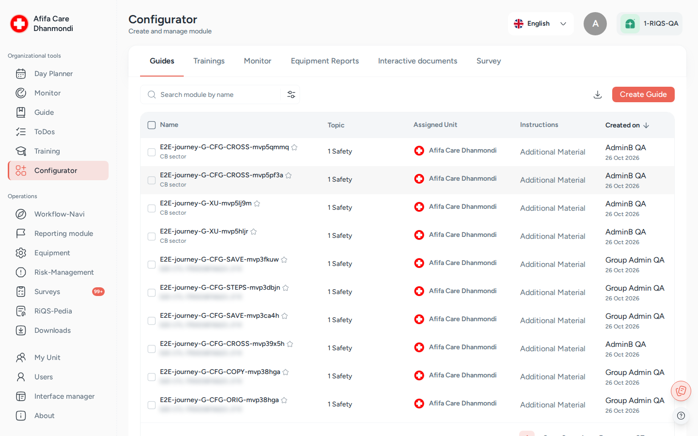Click the download table export icon
Image resolution: width=698 pixels, height=436 pixels.
click(x=598, y=94)
